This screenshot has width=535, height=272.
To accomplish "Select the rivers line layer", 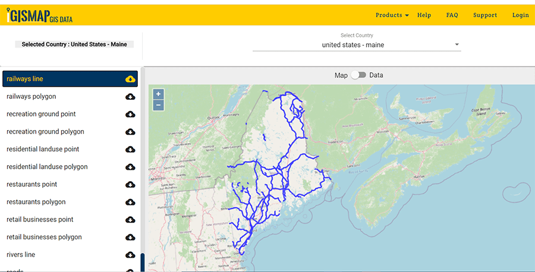I will (70, 255).
